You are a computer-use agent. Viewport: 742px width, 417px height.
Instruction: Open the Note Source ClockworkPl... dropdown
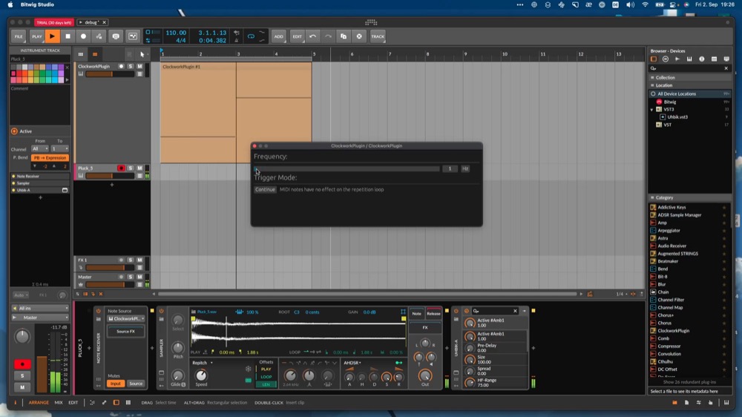click(126, 318)
